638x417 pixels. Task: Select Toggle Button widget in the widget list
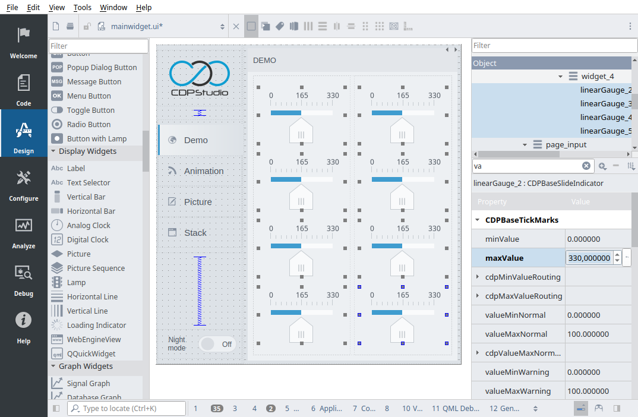pos(90,110)
